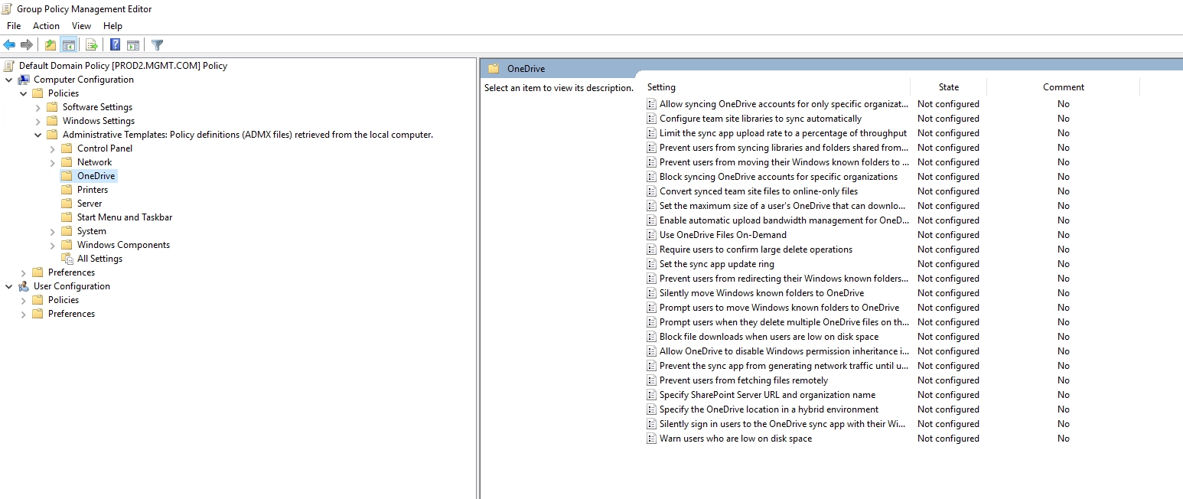Click the State column header

[948, 86]
